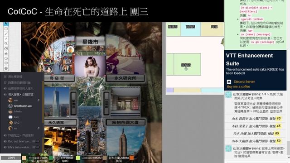Click the VTT Enhancement Suite heading
290x163 pixels.
pos(249,59)
